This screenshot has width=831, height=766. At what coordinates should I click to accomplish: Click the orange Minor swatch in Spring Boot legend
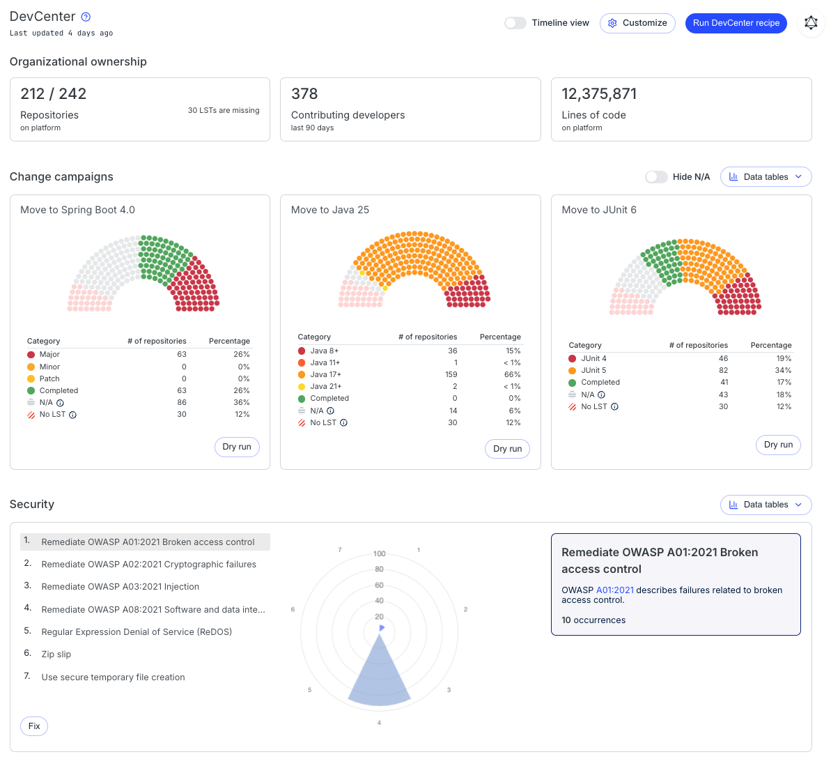point(31,367)
